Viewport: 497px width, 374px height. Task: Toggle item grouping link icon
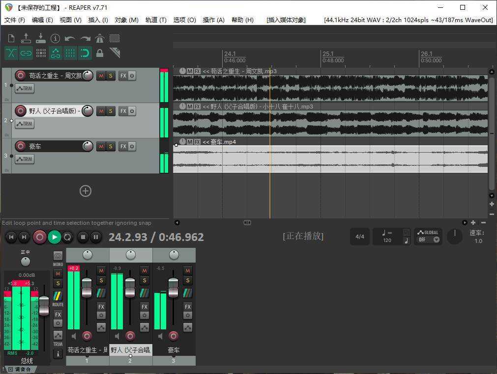point(26,53)
